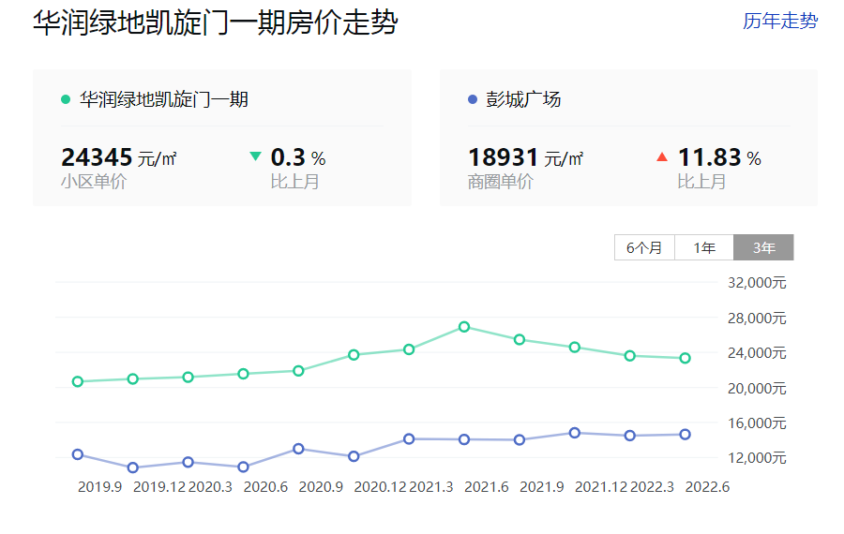The width and height of the screenshot is (844, 534).
Task: Click green dot legend for 华润绿地凯旋门一期
Action: [x=66, y=99]
